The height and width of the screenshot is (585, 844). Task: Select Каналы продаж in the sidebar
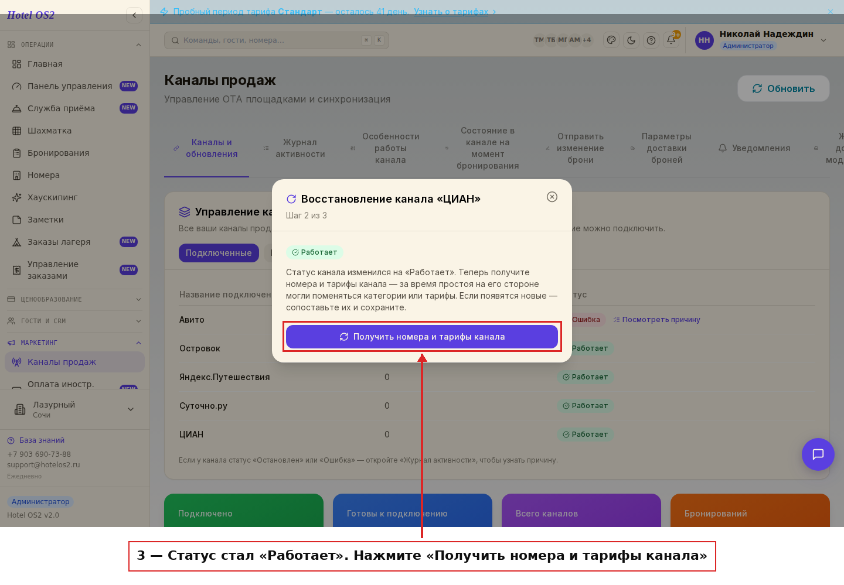[x=74, y=362]
